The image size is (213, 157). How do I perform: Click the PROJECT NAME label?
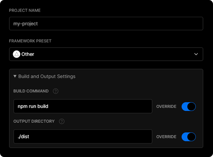pyautogui.click(x=25, y=10)
